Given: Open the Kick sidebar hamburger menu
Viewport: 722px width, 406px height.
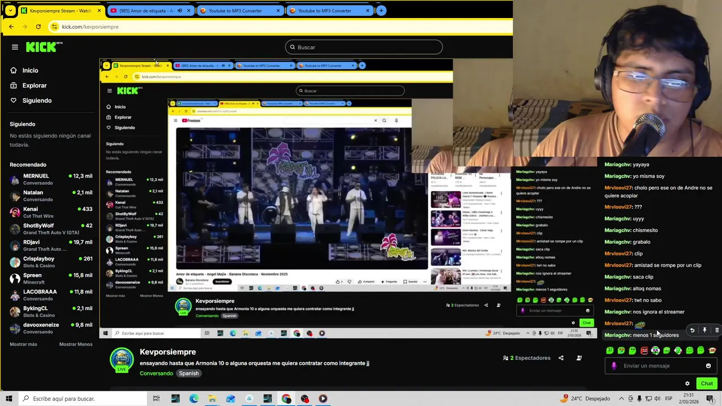Looking at the screenshot, I should (15, 47).
